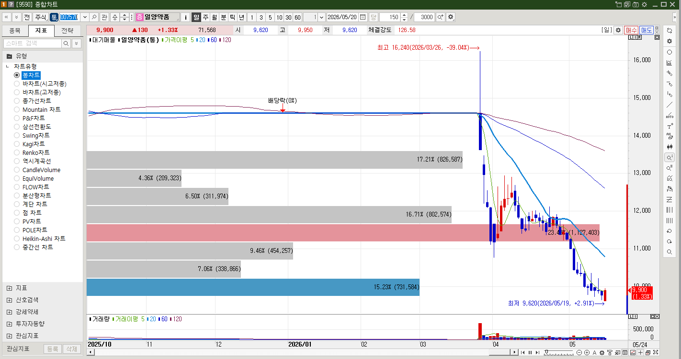Select the 월 monthly period
Screen dimensions: 681x359
click(215, 17)
